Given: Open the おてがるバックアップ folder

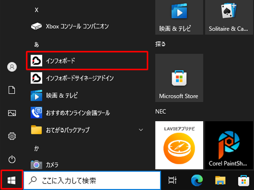Looking at the screenshot, I should pos(87,130).
